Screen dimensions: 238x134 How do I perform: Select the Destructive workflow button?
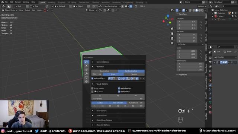(104, 71)
